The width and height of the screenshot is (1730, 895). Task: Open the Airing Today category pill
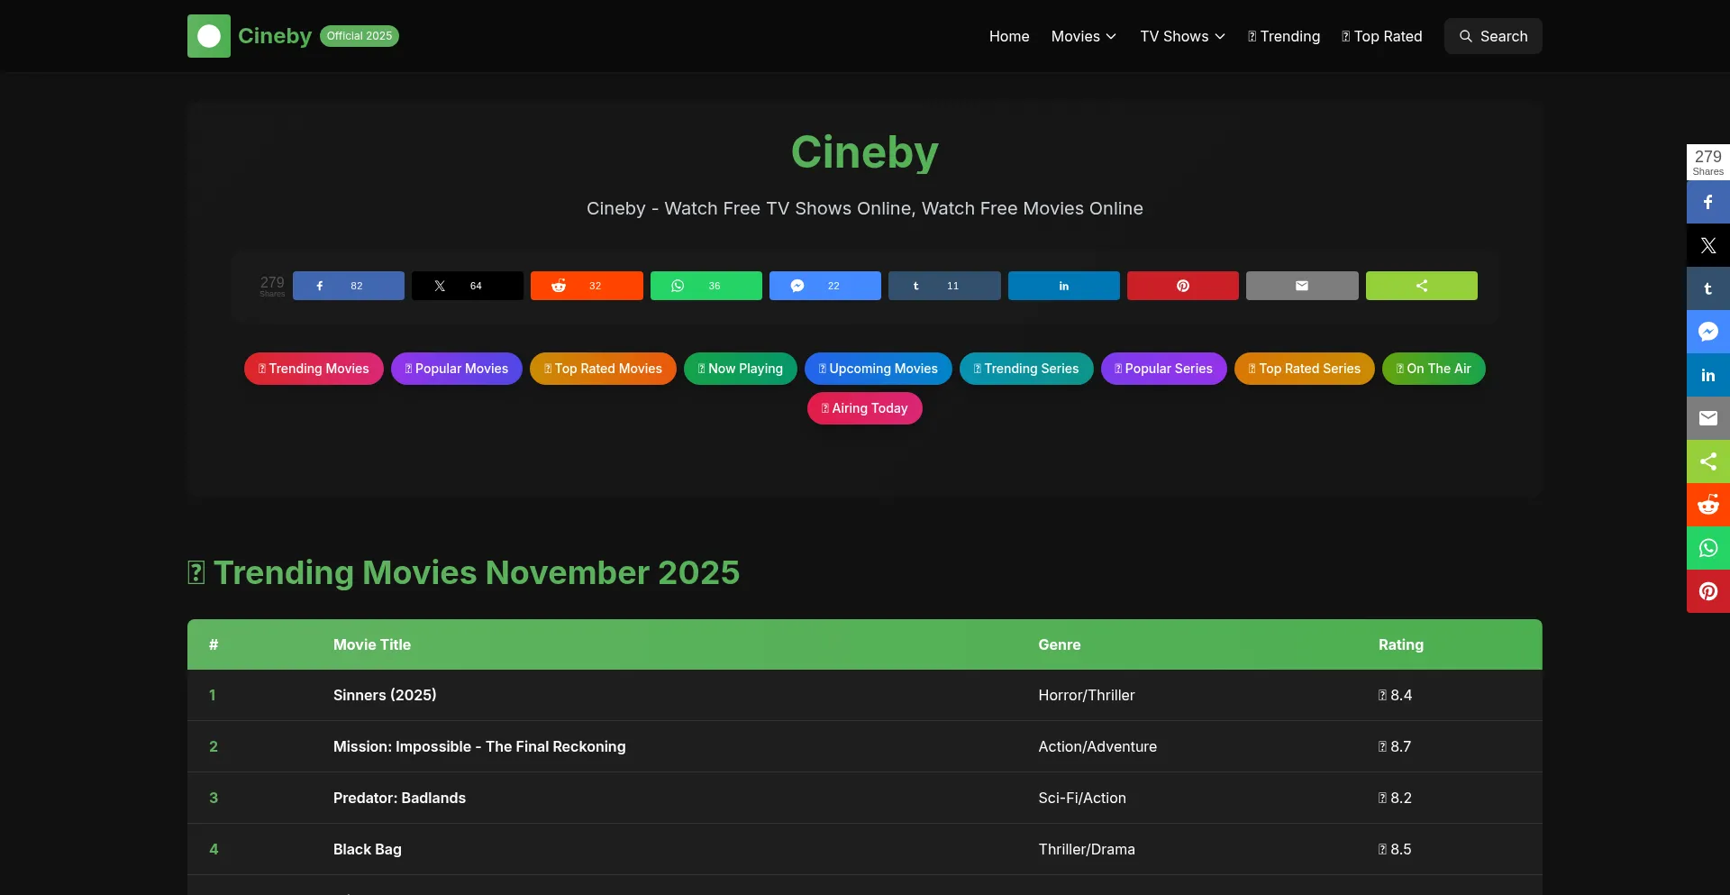coord(865,408)
